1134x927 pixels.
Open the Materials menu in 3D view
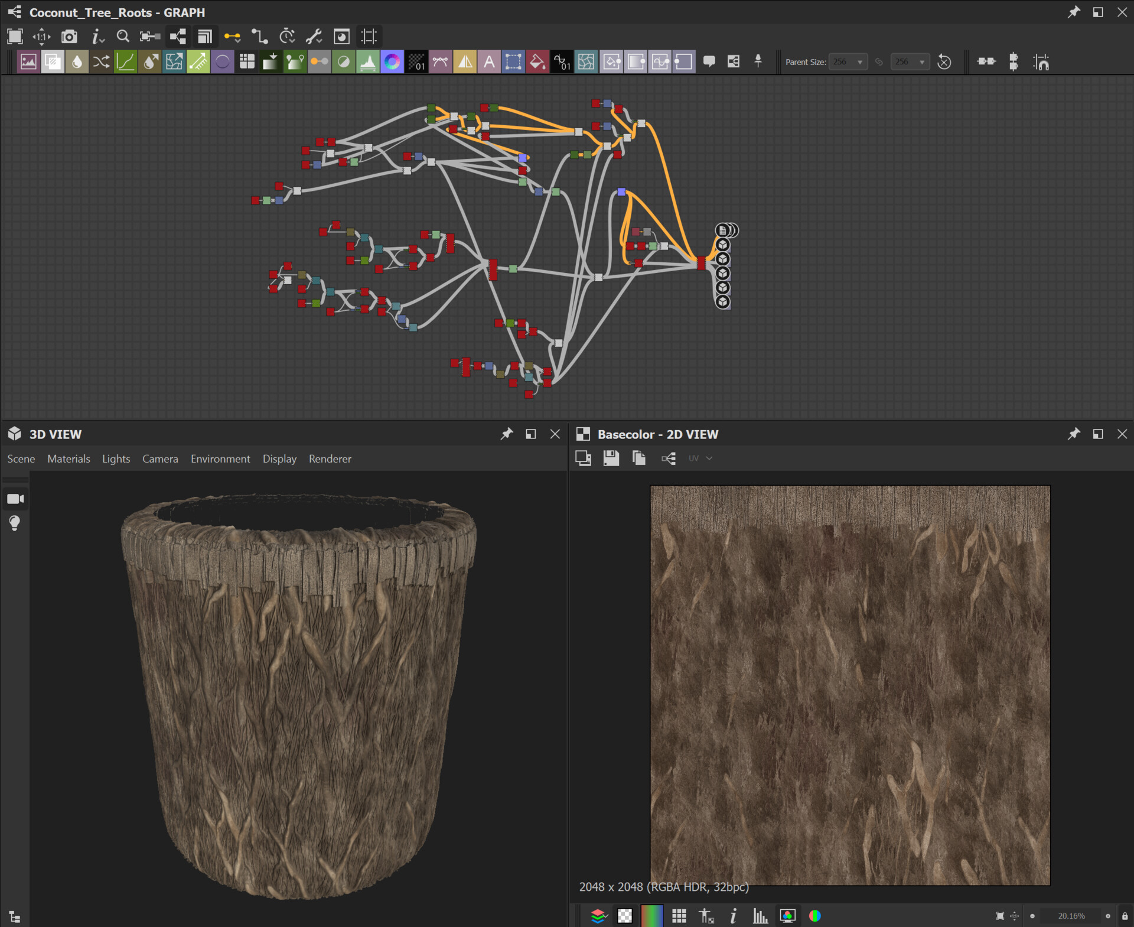pos(69,458)
